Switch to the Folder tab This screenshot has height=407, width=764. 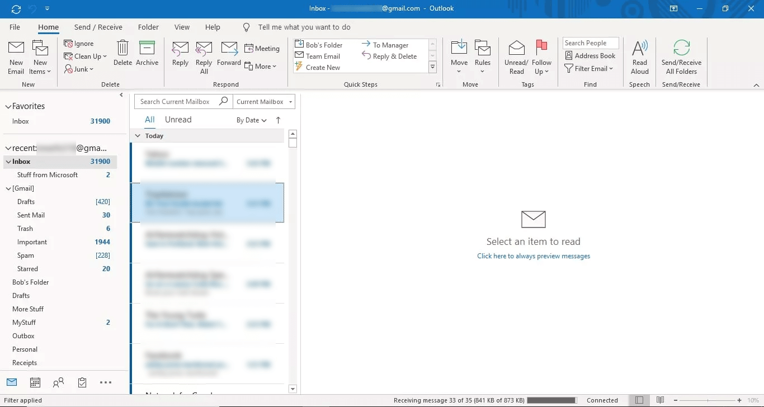(x=148, y=27)
